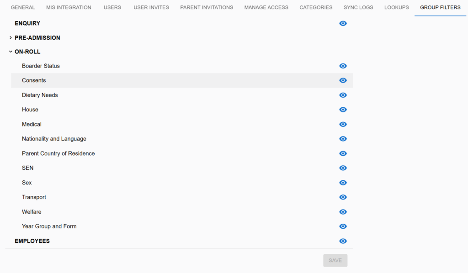Click the Sex row label
This screenshot has height=273, width=468.
pyautogui.click(x=27, y=183)
